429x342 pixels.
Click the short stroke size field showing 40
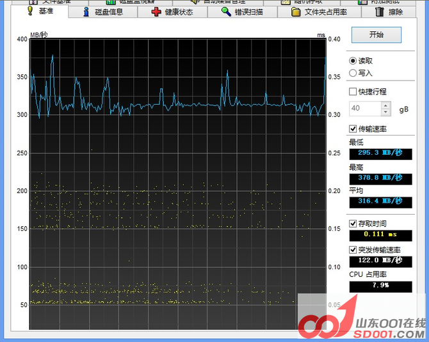point(365,109)
